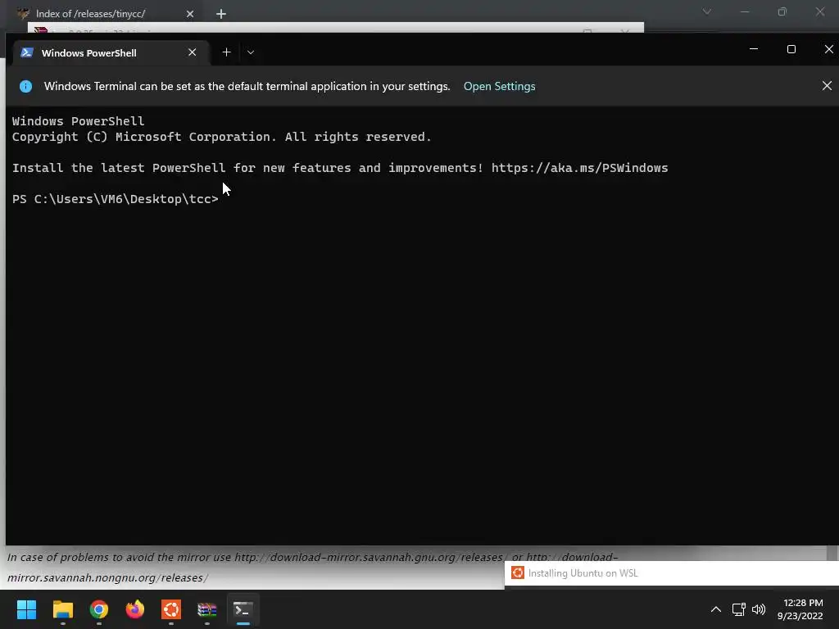This screenshot has height=629, width=839.
Task: Close the 'Index of /releases/tinycc/' browser tab
Action: coord(190,14)
